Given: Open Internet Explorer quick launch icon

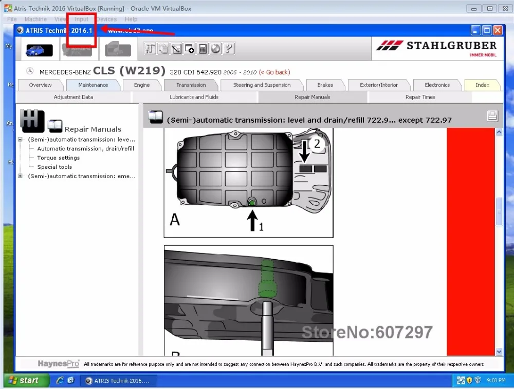Looking at the screenshot, I should coord(60,380).
